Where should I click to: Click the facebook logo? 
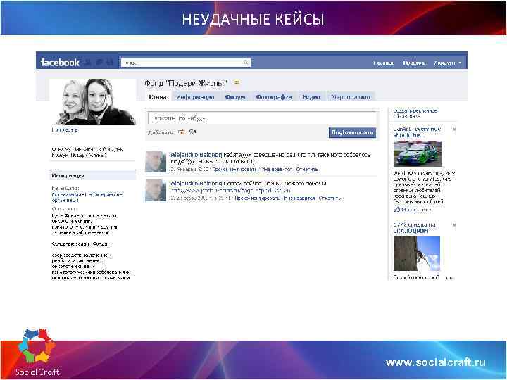[60, 63]
